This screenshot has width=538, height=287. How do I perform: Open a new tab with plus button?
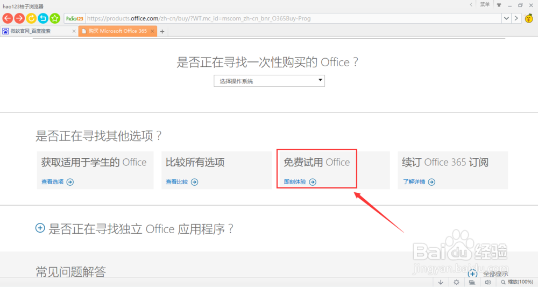tap(162, 32)
